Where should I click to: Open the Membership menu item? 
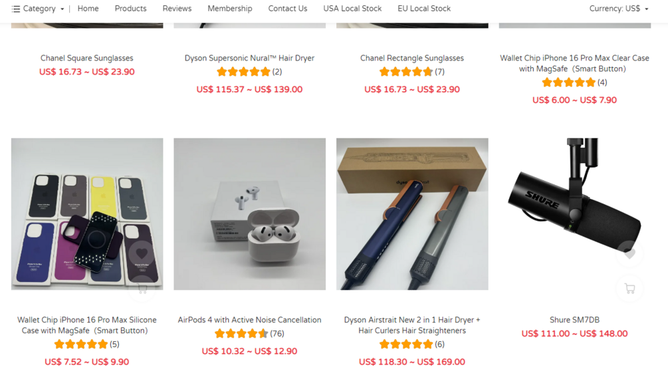(x=229, y=9)
